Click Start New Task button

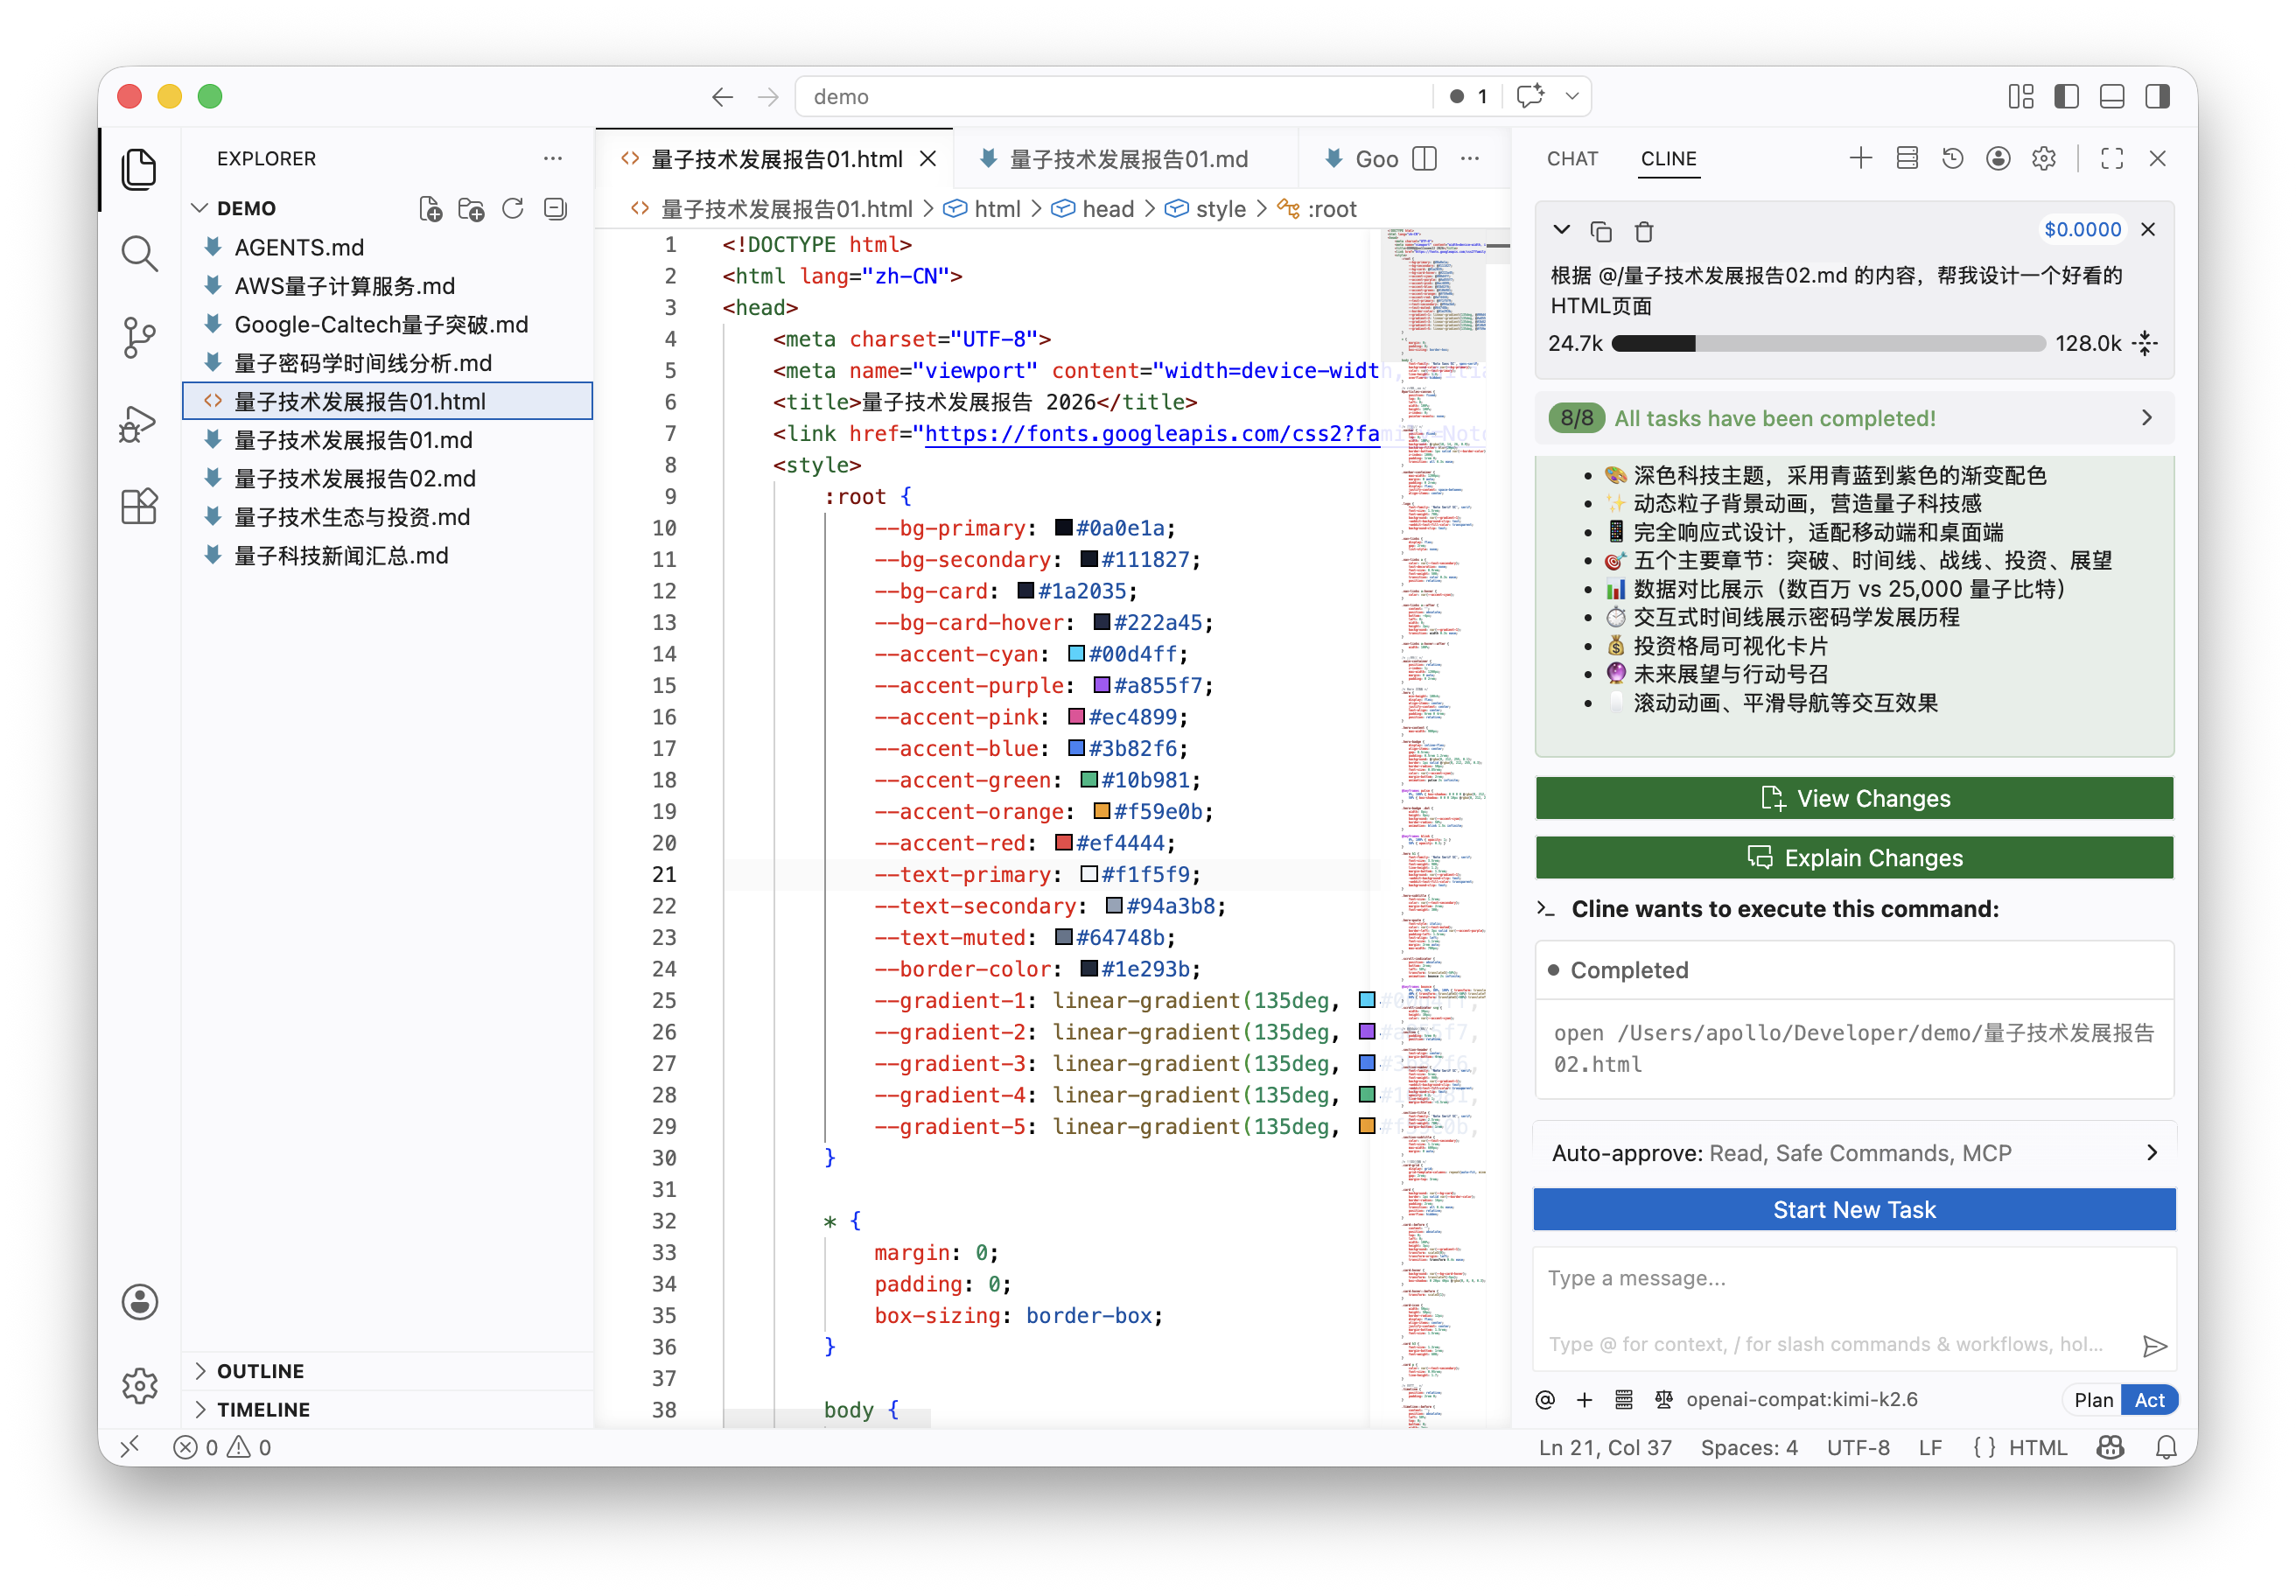coord(1854,1210)
